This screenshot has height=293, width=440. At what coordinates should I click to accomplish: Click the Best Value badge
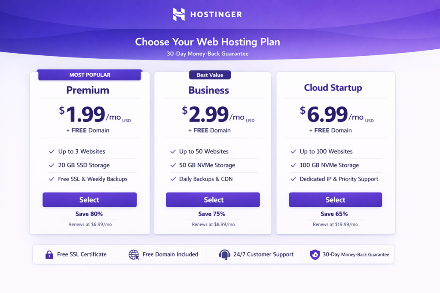(210, 75)
